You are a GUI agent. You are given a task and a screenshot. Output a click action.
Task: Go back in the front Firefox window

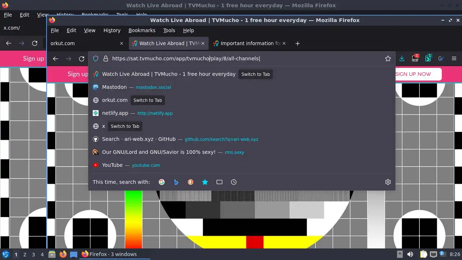[56, 58]
